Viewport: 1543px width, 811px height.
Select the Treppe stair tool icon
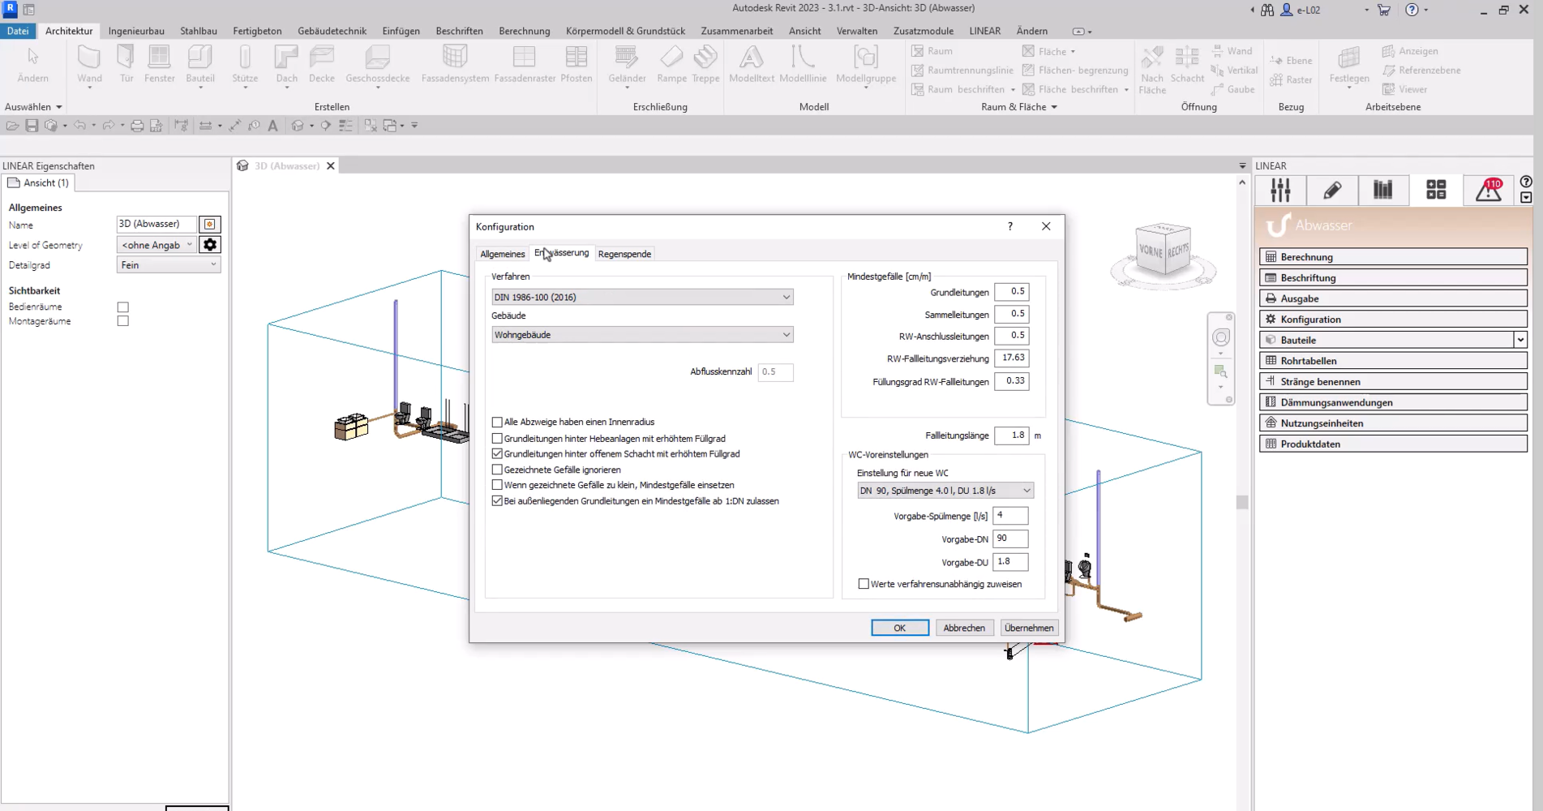(x=705, y=58)
